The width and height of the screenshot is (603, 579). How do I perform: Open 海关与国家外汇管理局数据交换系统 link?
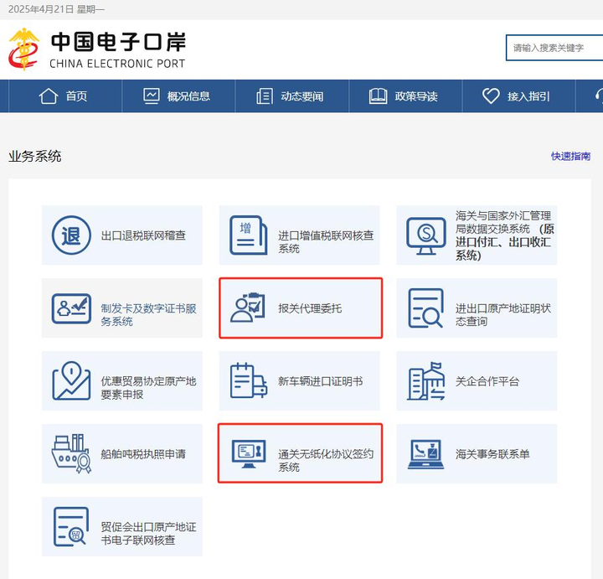tap(477, 235)
